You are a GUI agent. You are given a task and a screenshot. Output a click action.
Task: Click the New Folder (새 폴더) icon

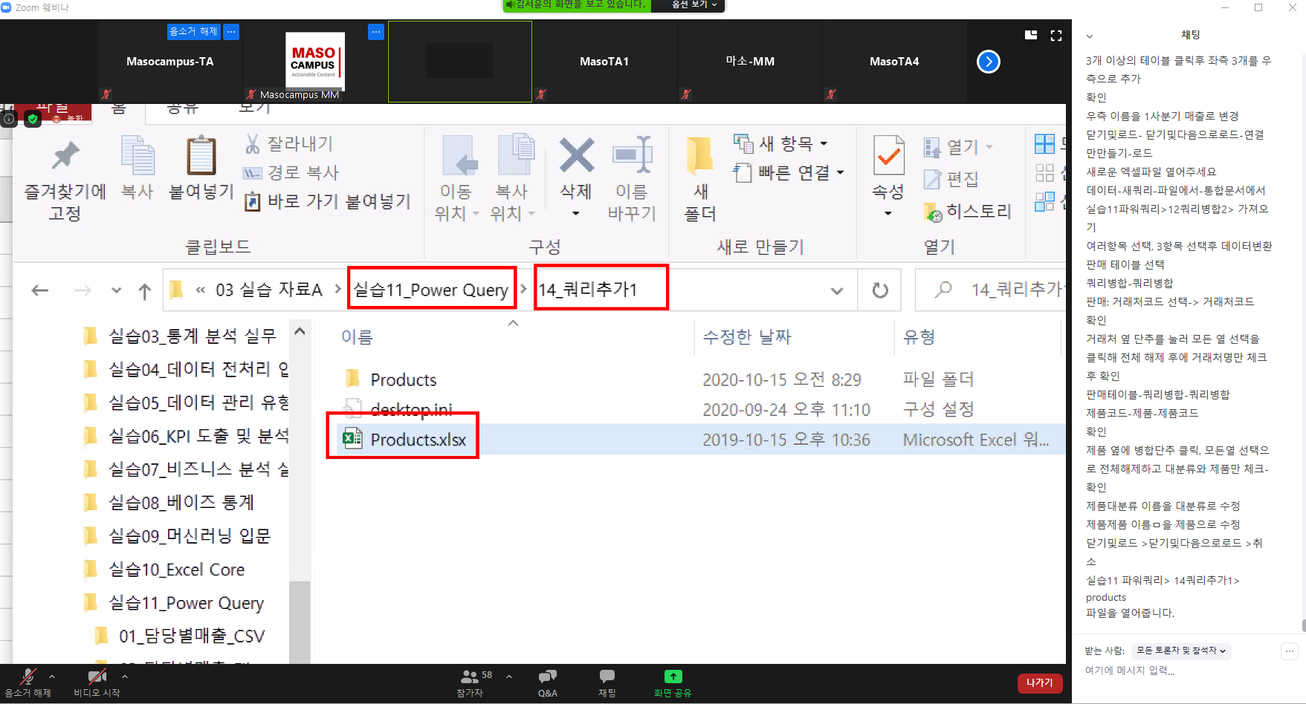[699, 156]
